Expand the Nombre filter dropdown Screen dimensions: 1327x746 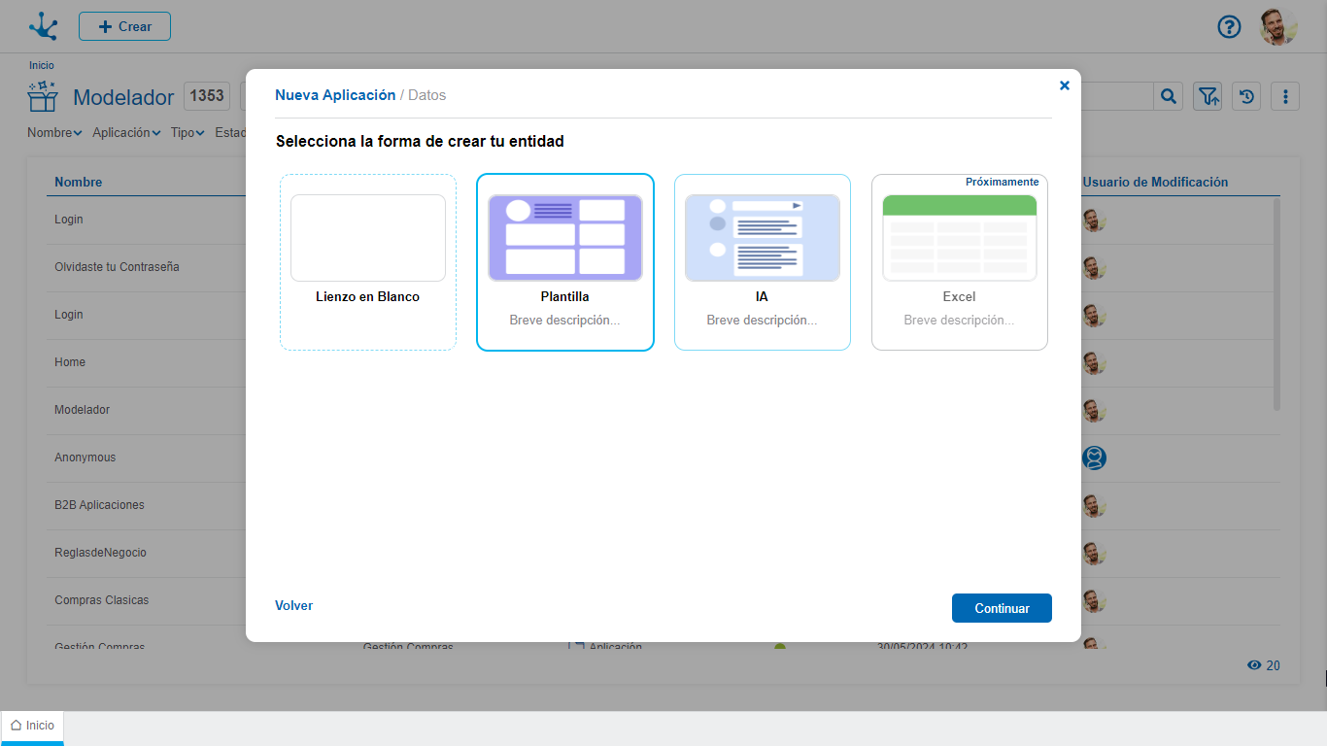point(54,133)
